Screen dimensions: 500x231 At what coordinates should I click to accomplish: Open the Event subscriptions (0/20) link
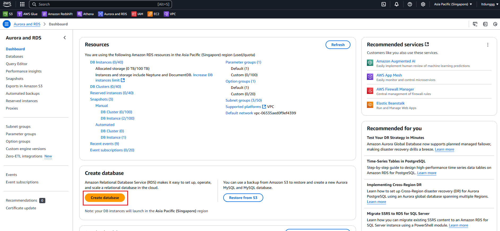pyautogui.click(x=112, y=150)
